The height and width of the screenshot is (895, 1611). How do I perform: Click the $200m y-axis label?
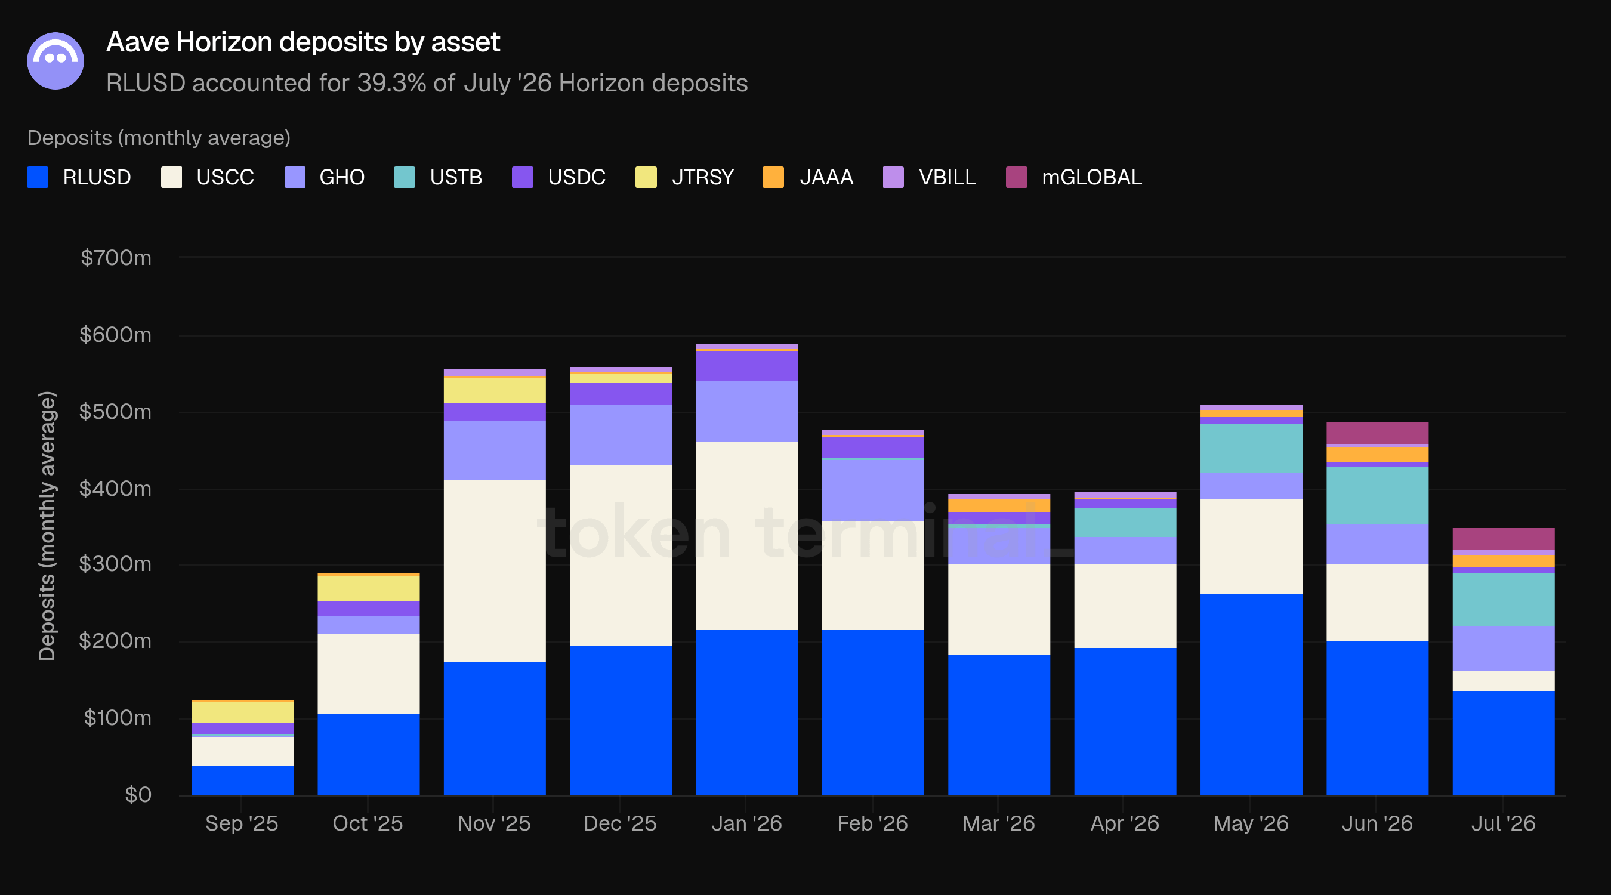point(116,641)
